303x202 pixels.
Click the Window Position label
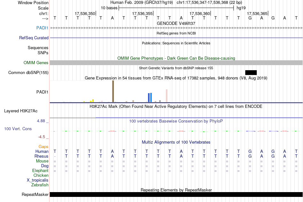[33, 3]
